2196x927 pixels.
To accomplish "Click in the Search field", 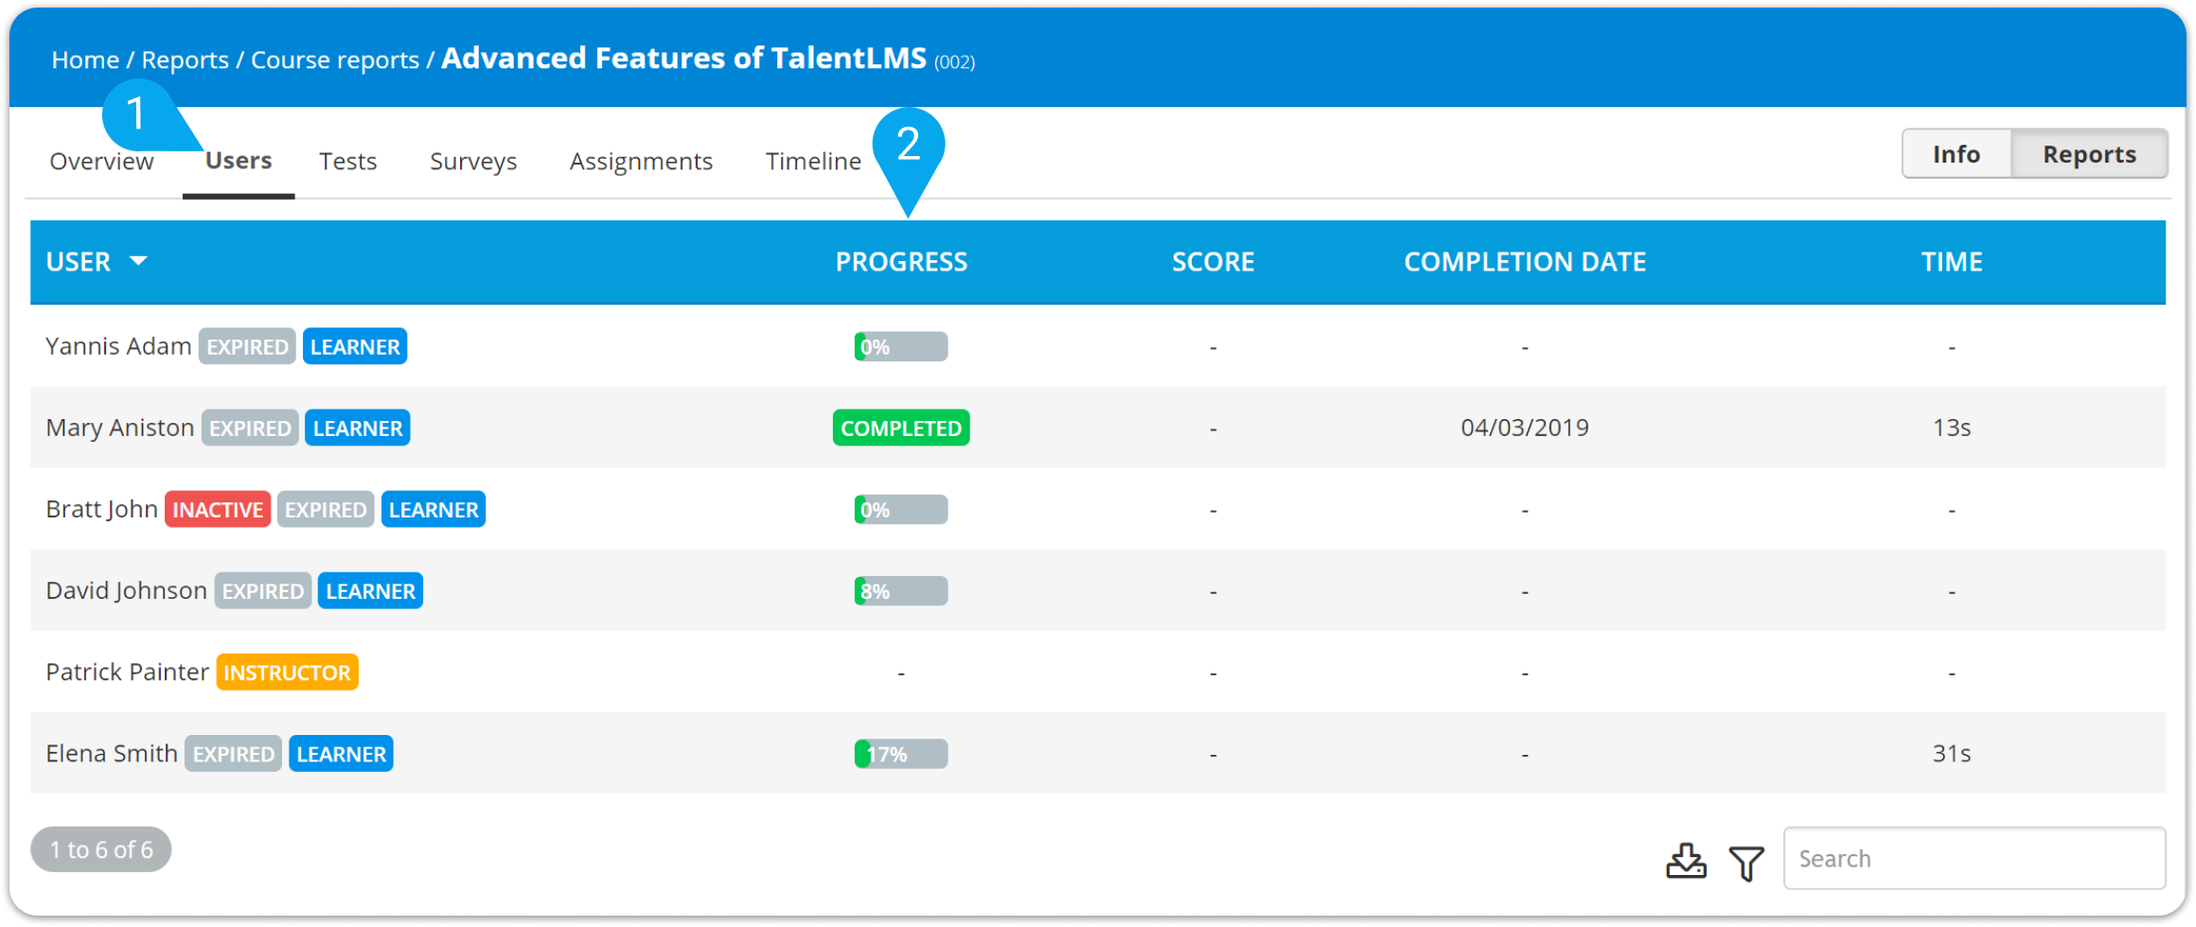I will [1975, 859].
